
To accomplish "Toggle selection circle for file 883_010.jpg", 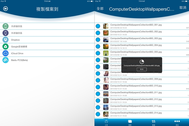I will pyautogui.click(x=98, y=87).
